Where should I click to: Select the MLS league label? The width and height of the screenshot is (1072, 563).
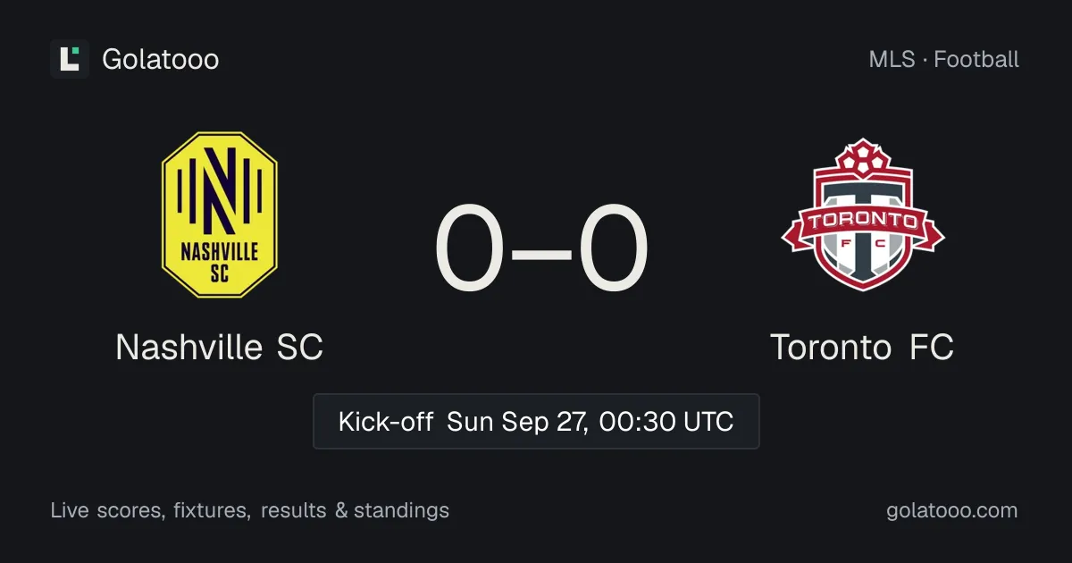tap(892, 59)
